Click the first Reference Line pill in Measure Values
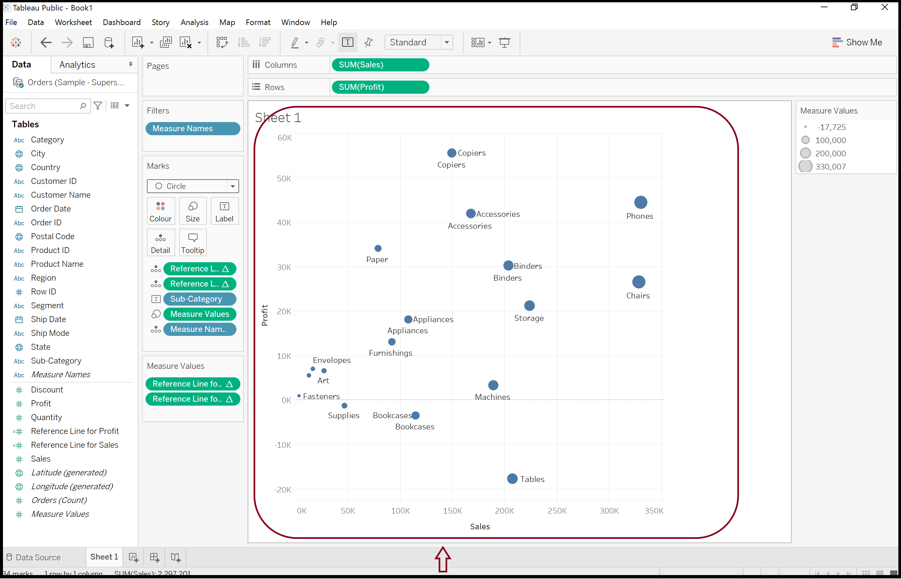Image resolution: width=901 pixels, height=579 pixels. point(193,384)
